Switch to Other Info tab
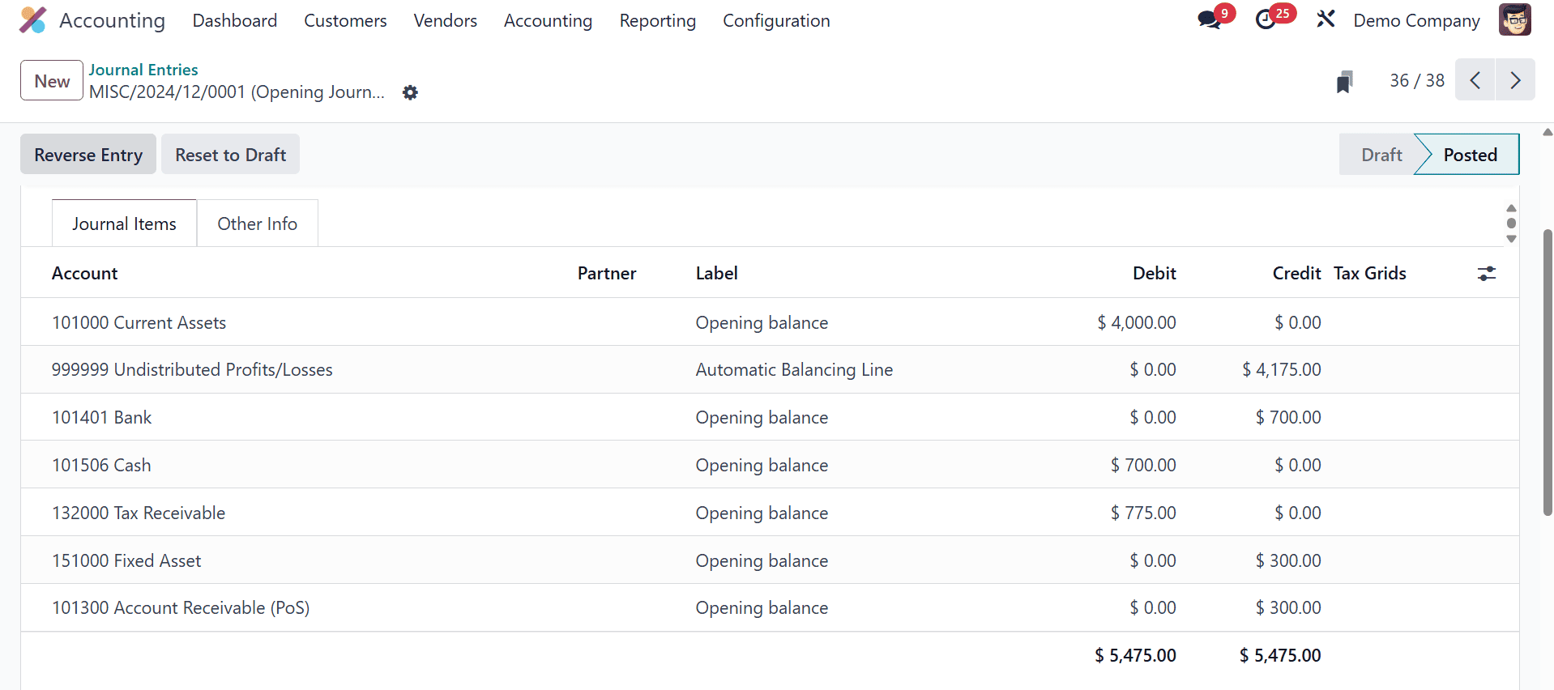1554x690 pixels. 258,224
